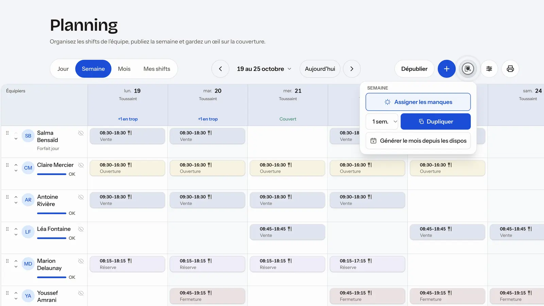Screen dimensions: 544x306
Task: Grab the drag handle for Marion Delaunay
Action: pyautogui.click(x=7, y=261)
